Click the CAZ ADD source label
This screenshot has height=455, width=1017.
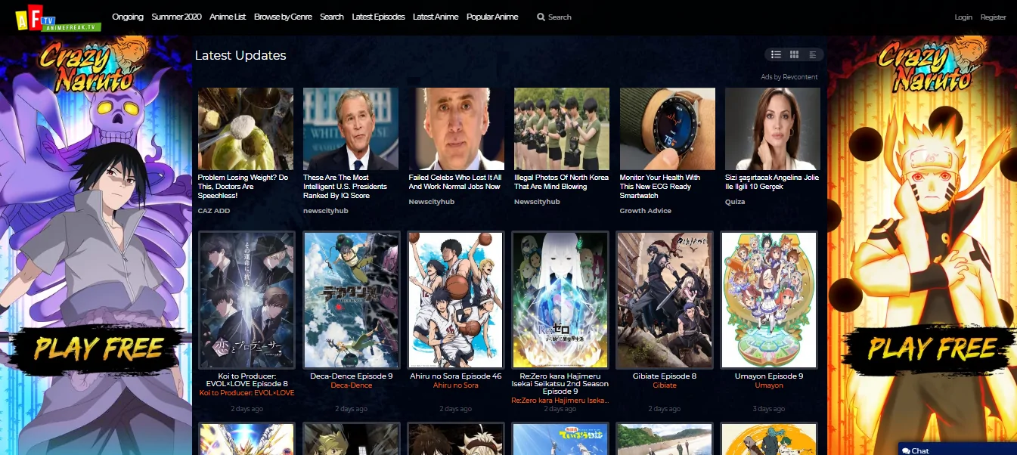tap(214, 211)
